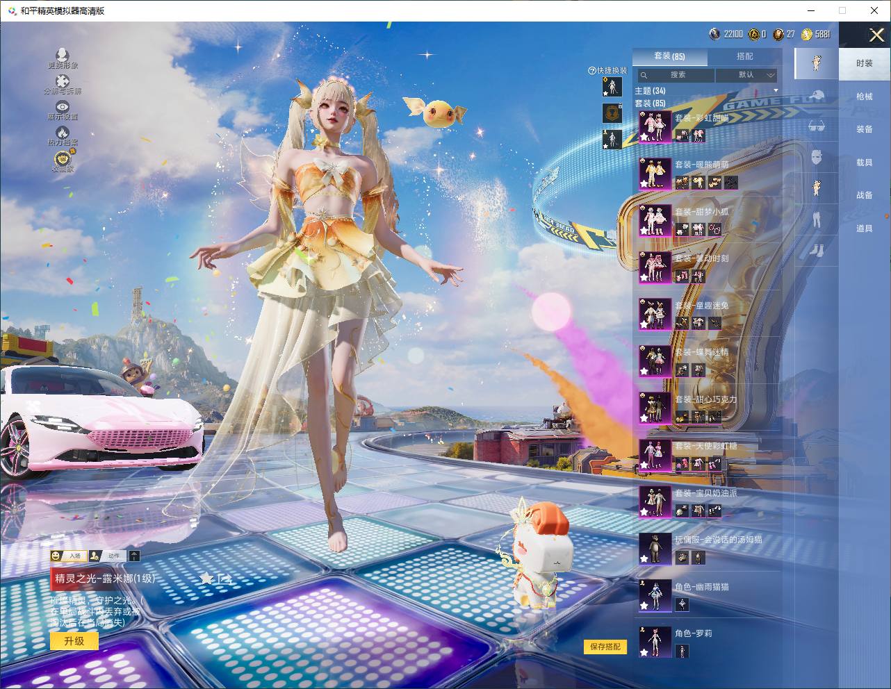The height and width of the screenshot is (689, 891).
Task: Open the 分解与拆解 puzzle-piece icon
Action: pos(63,82)
